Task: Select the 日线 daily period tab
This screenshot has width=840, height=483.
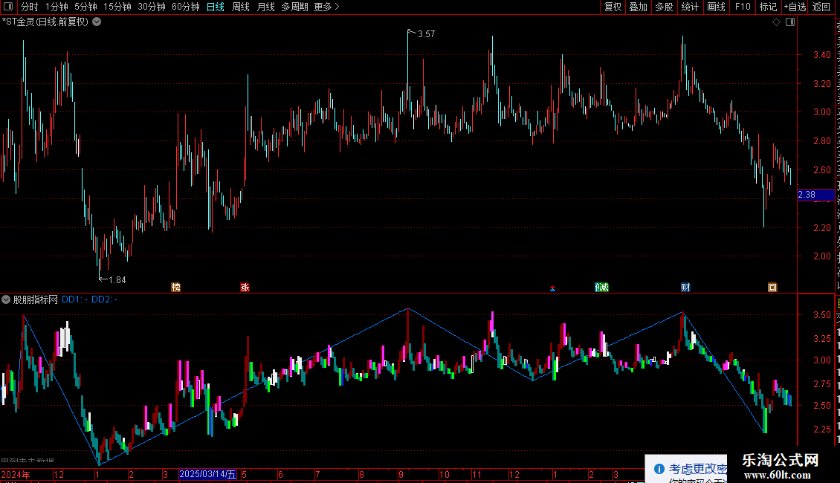Action: pyautogui.click(x=216, y=7)
